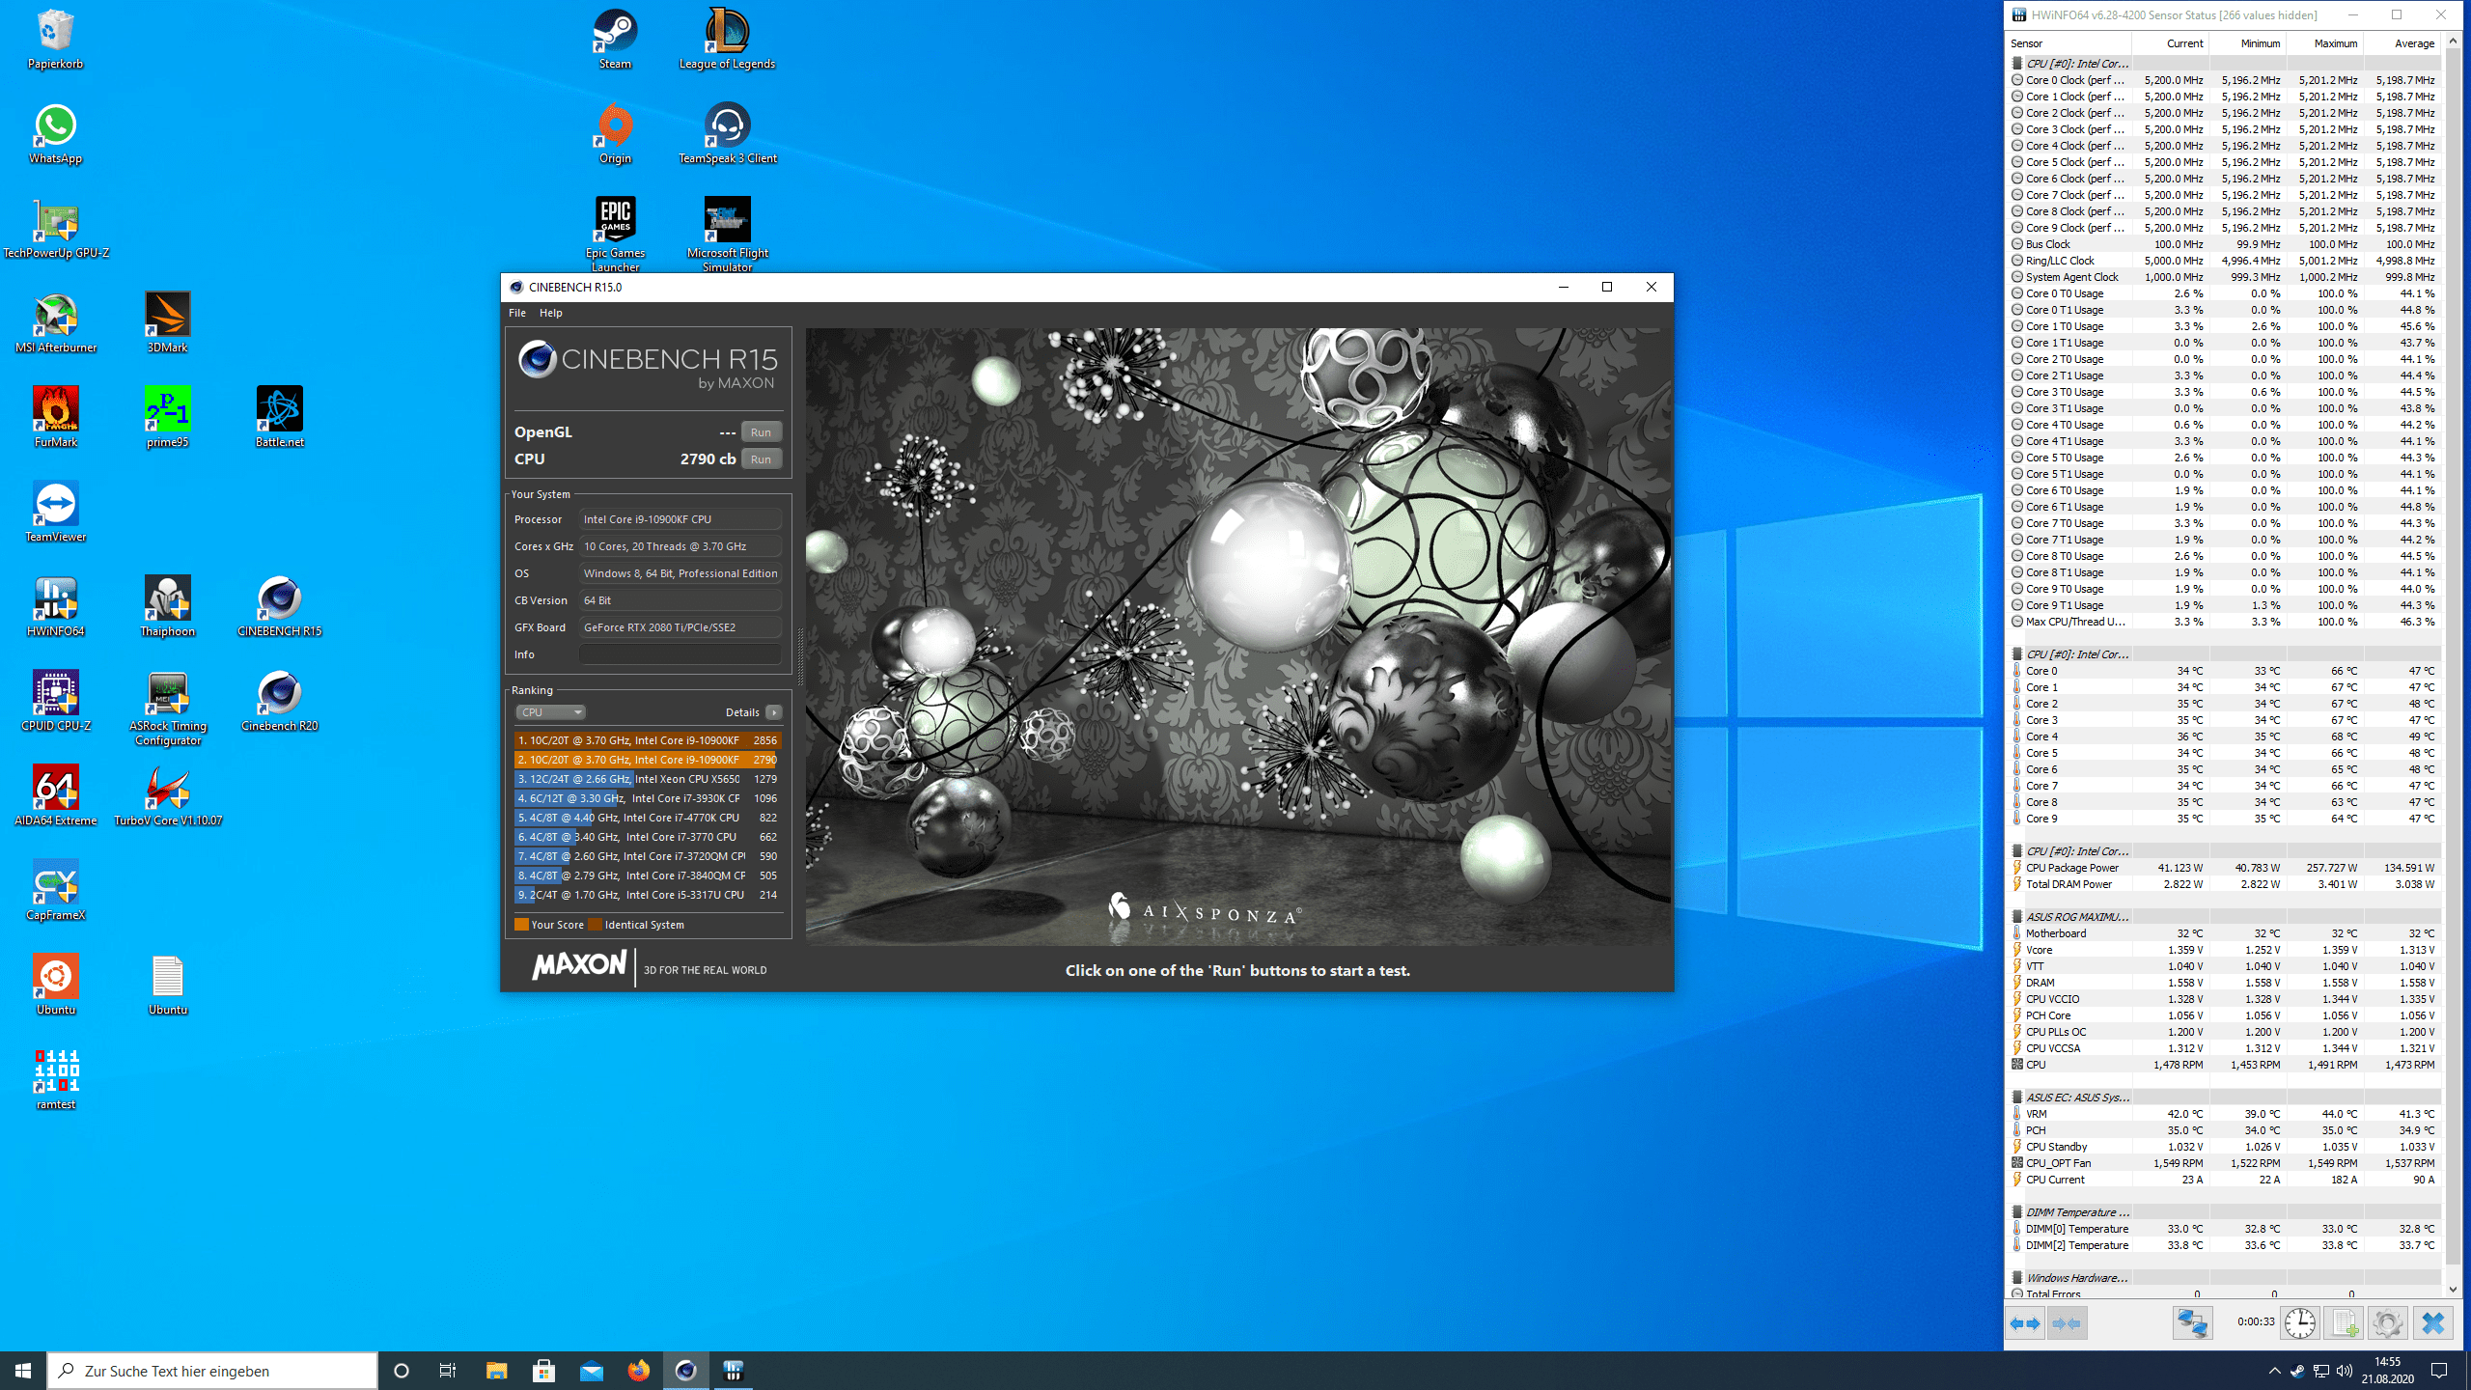The width and height of the screenshot is (2471, 1390).
Task: Select the Vcore sensor row
Action: coord(2224,950)
